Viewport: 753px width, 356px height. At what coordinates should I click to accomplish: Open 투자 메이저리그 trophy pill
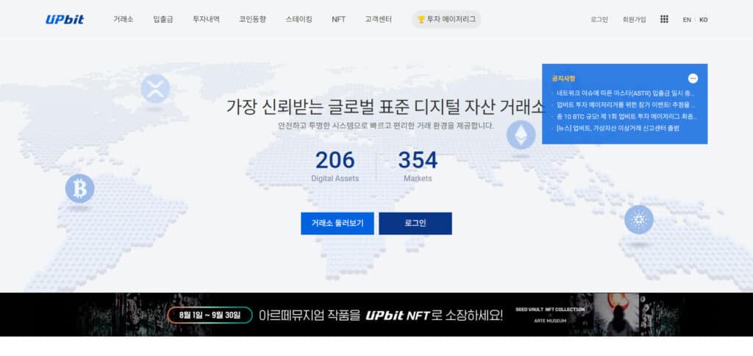[x=446, y=20]
